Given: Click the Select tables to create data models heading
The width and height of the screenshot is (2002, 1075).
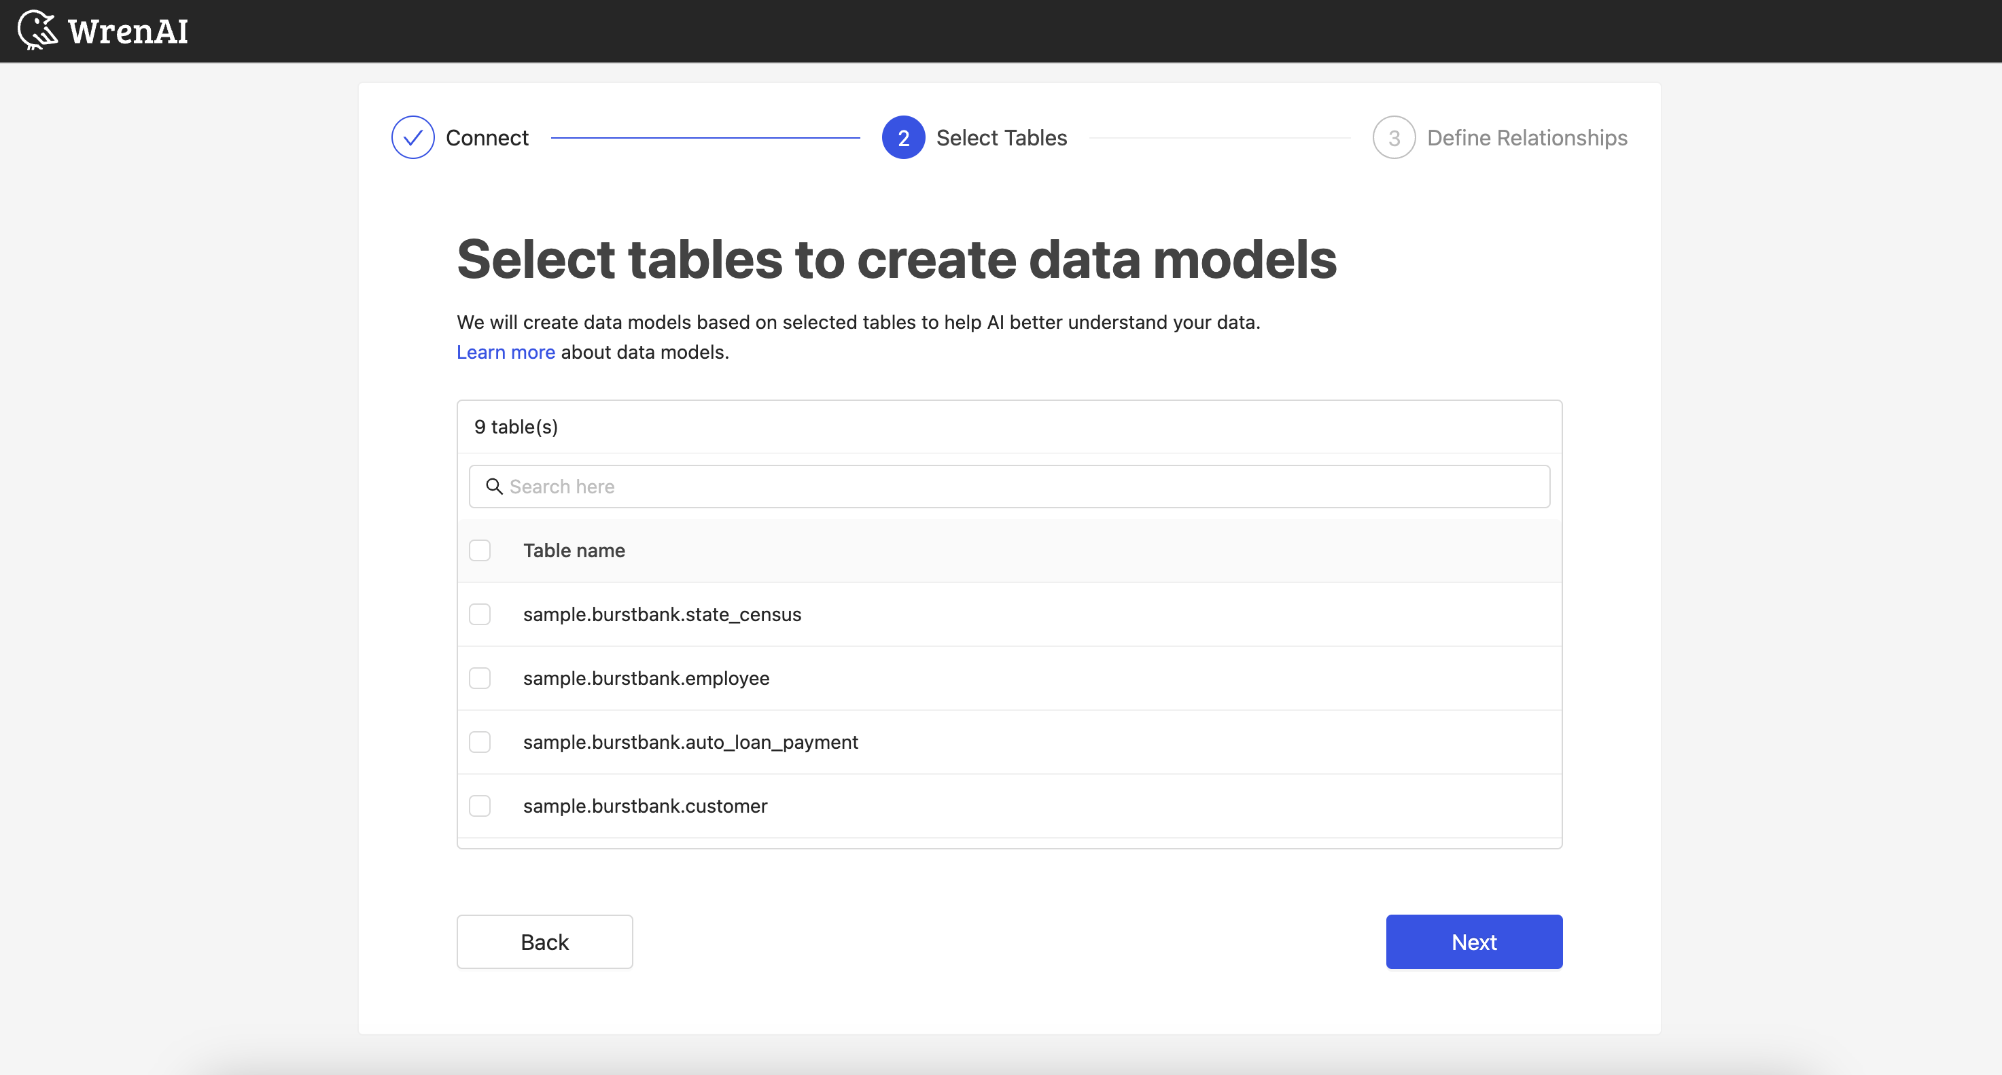Looking at the screenshot, I should [896, 259].
